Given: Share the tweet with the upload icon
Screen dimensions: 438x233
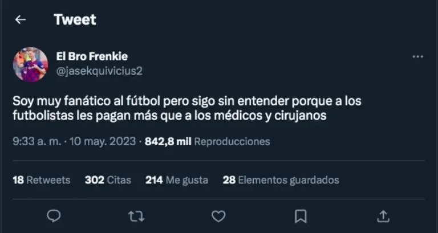Looking at the screenshot, I should coord(383,216).
